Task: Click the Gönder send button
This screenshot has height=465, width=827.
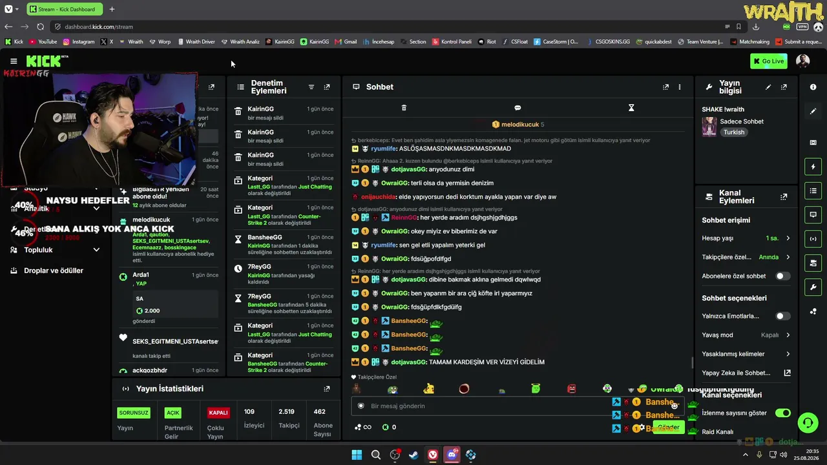Action: [668, 428]
